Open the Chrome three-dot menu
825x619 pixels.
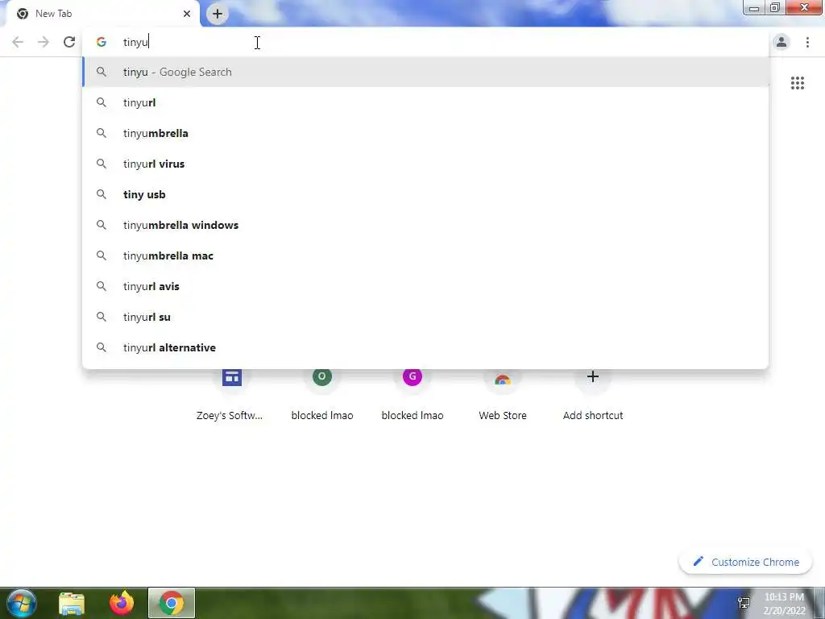click(x=807, y=42)
